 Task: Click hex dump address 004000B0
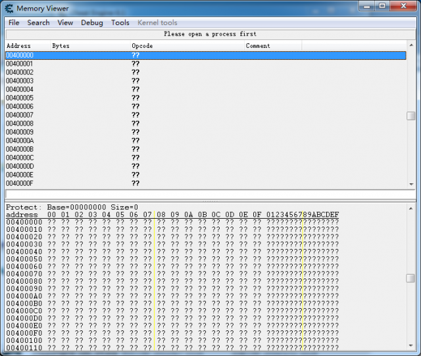pos(24,303)
